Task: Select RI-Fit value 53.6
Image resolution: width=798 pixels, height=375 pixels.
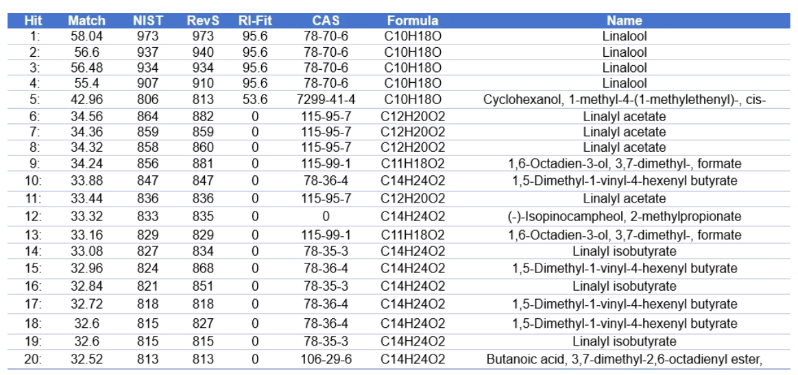Action: coord(255,100)
